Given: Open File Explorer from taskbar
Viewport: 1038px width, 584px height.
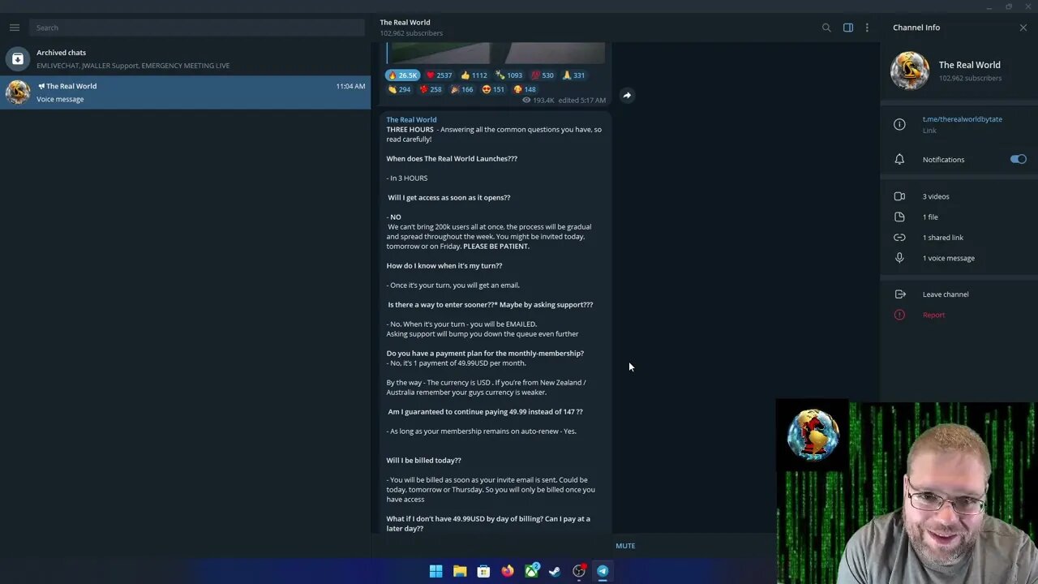Looking at the screenshot, I should pyautogui.click(x=460, y=571).
